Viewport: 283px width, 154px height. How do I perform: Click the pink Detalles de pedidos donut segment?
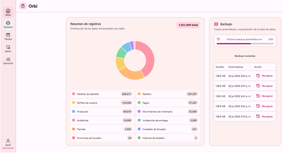pos(150,58)
